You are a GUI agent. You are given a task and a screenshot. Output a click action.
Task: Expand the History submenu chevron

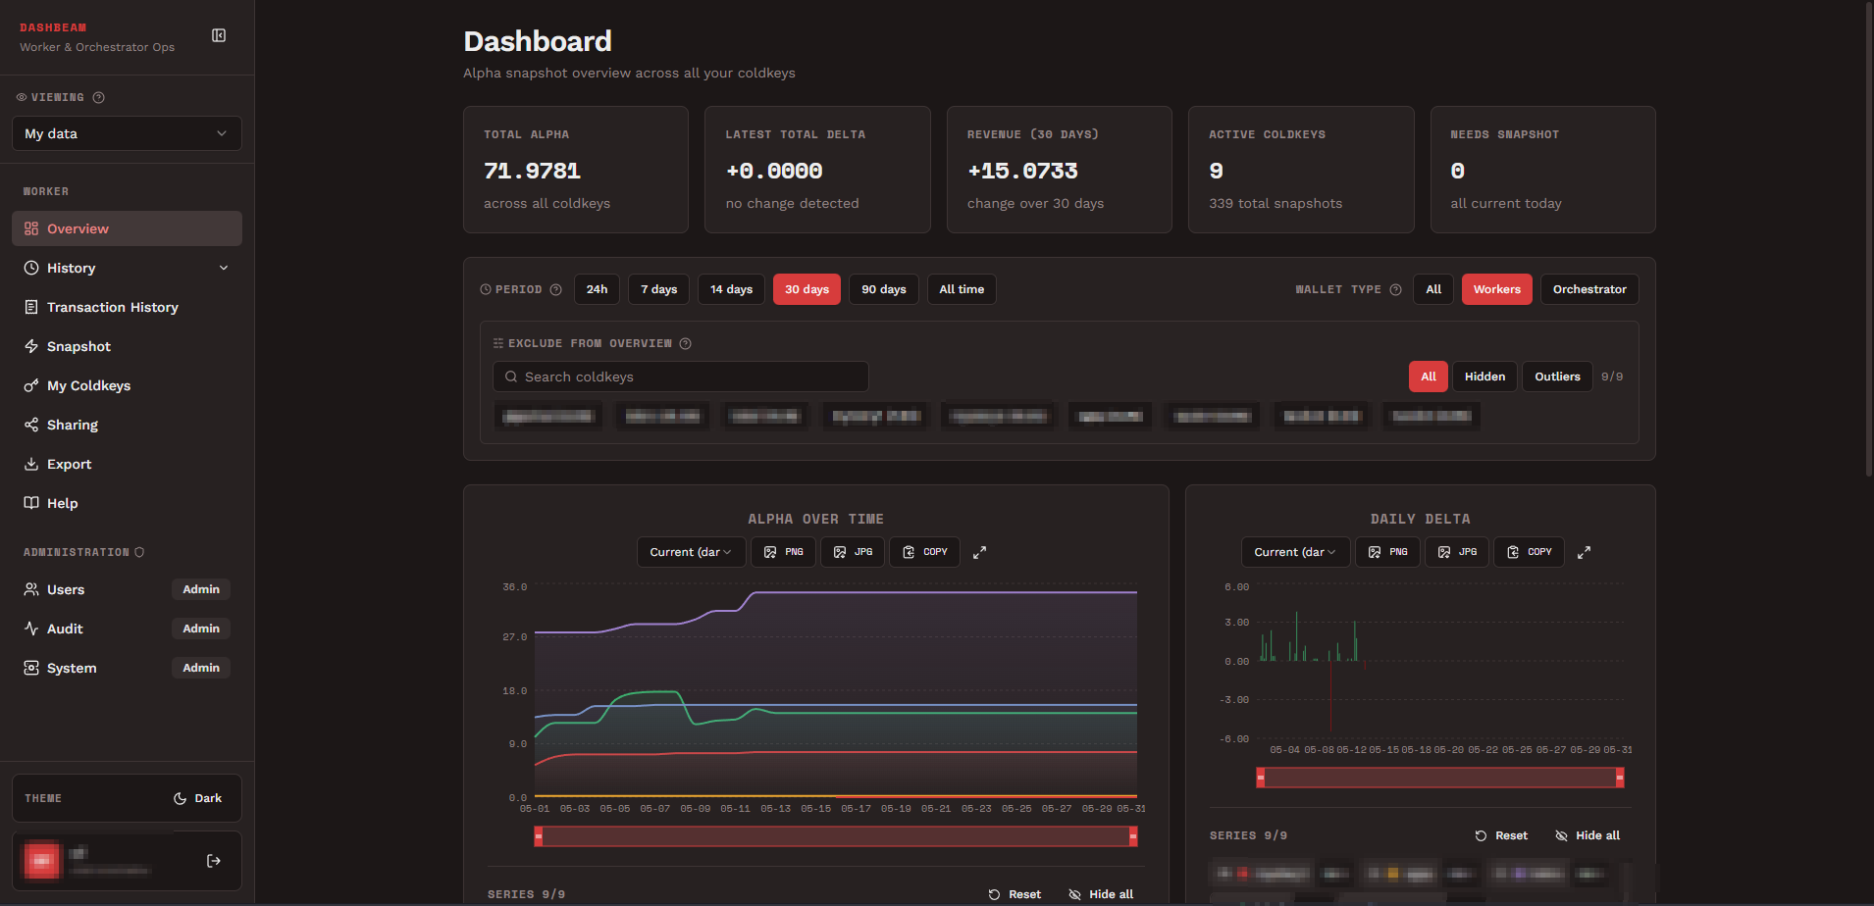[x=224, y=268]
